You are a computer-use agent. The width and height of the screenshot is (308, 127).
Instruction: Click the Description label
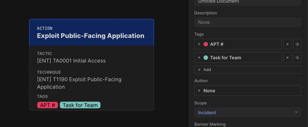click(x=206, y=13)
